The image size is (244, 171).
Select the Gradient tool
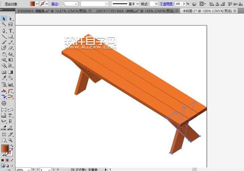[11, 72]
